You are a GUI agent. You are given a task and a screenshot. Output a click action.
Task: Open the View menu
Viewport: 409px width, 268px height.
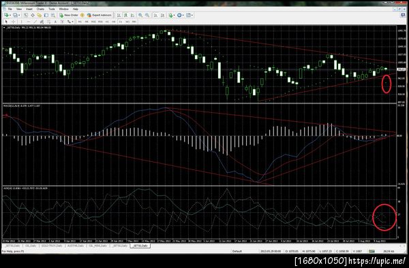click(x=19, y=9)
